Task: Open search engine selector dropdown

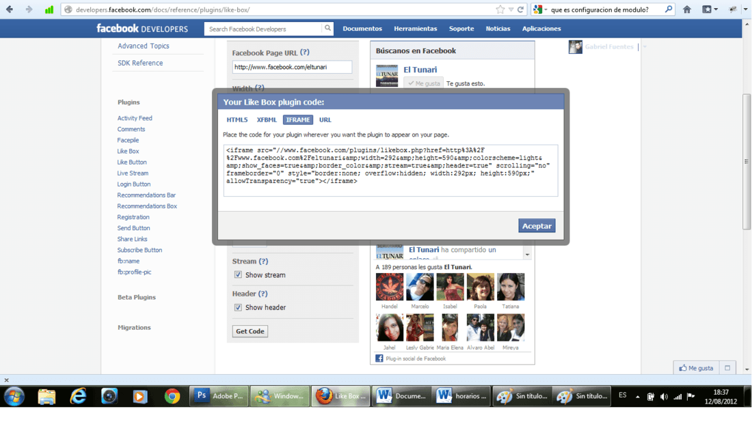Action: [x=546, y=10]
